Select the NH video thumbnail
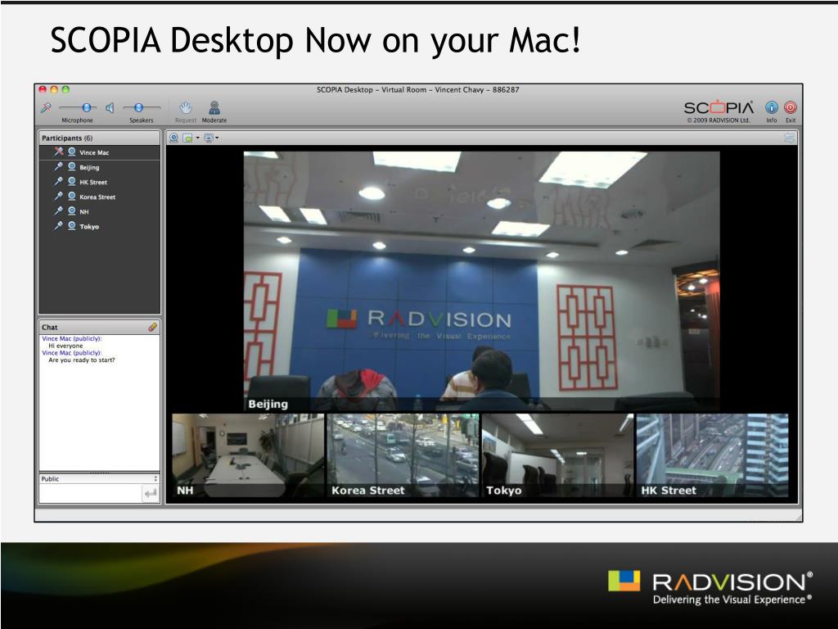The height and width of the screenshot is (629, 838). 248,455
